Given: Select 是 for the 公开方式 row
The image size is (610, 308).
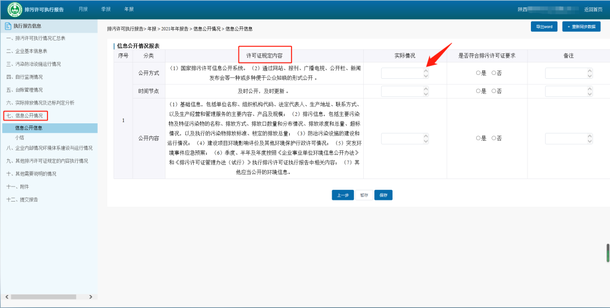Looking at the screenshot, I should [x=478, y=73].
